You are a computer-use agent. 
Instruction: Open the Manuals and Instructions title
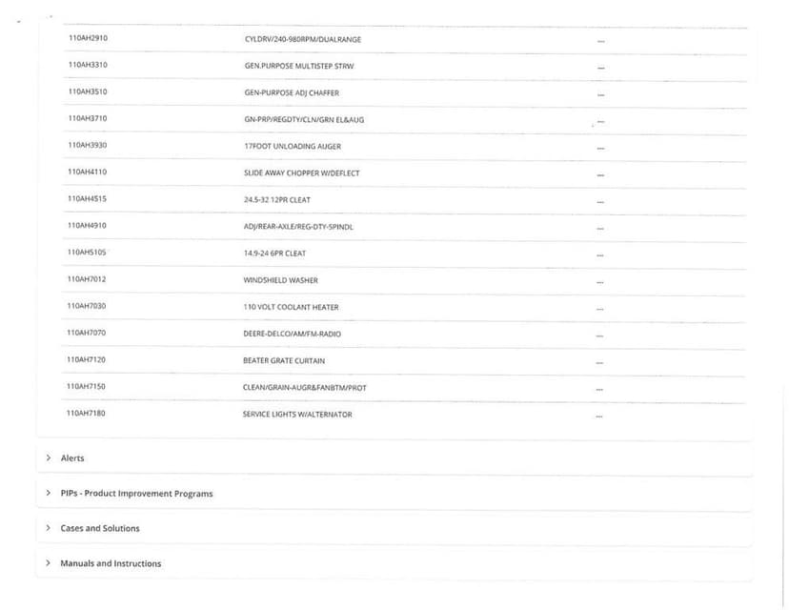point(111,563)
